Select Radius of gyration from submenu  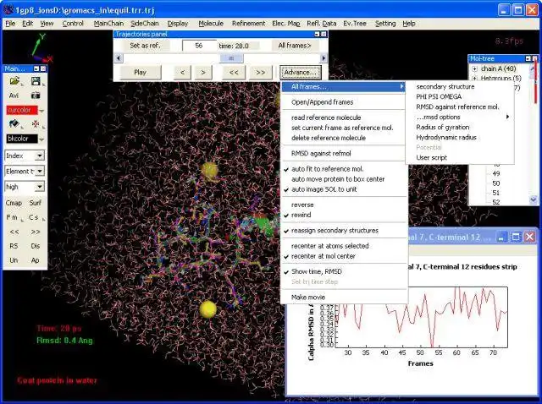[442, 128]
